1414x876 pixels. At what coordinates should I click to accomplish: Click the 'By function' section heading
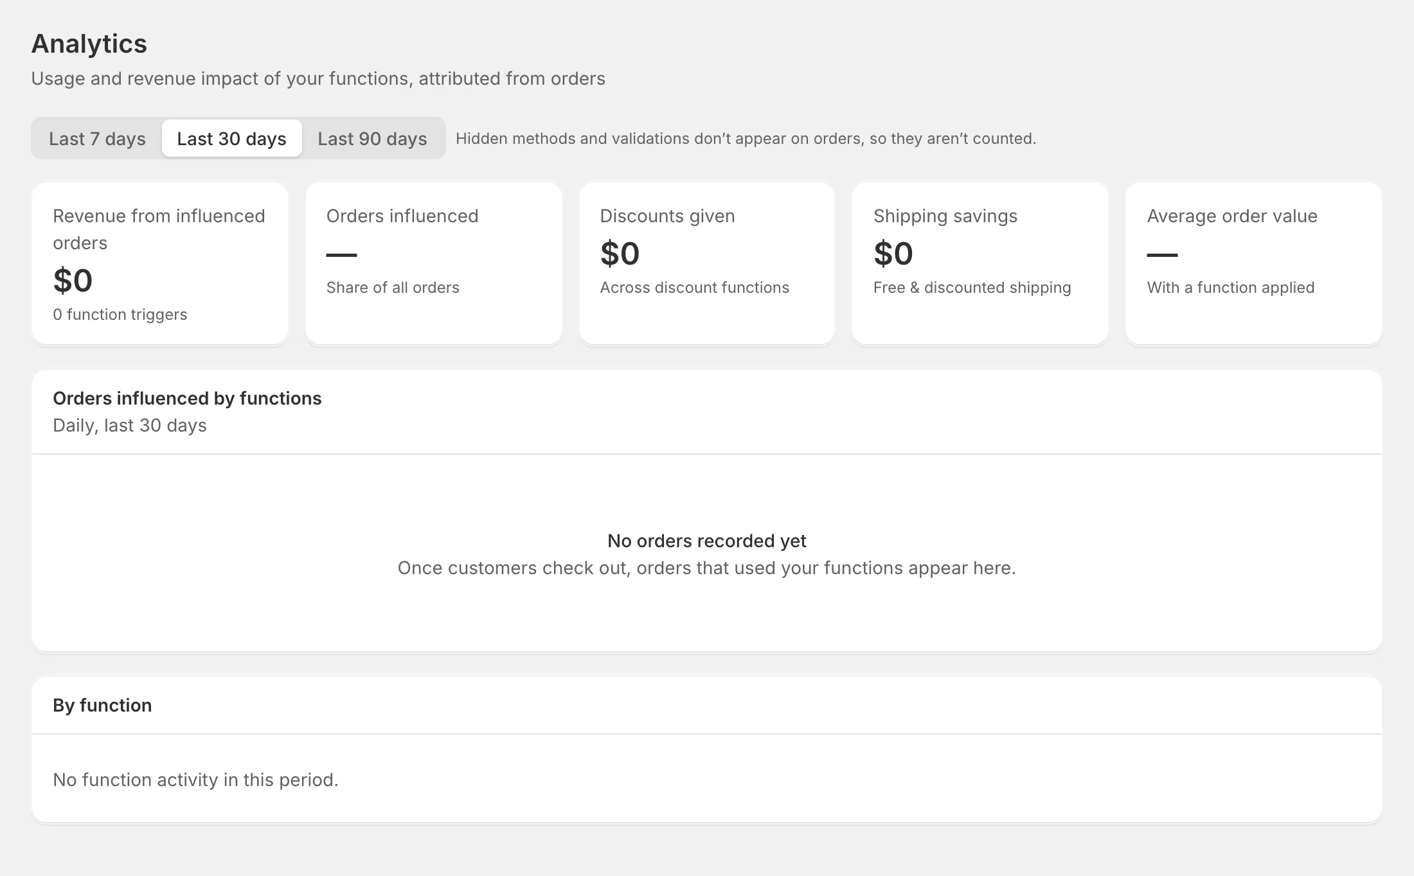click(x=102, y=705)
